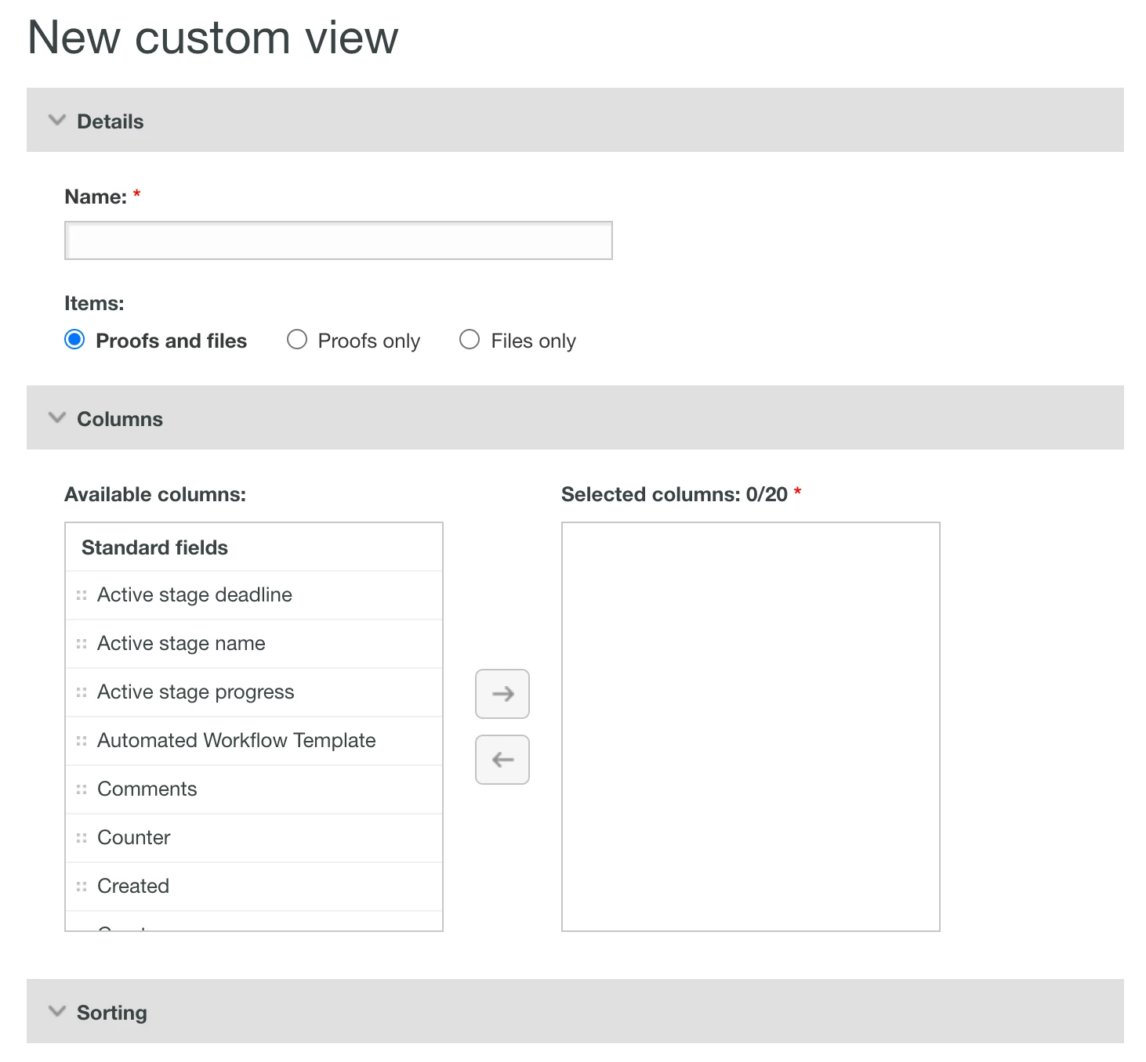Choose the Files only radio button
The image size is (1146, 1062).
[x=470, y=340]
